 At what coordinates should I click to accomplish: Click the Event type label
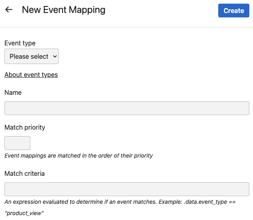[x=20, y=43]
